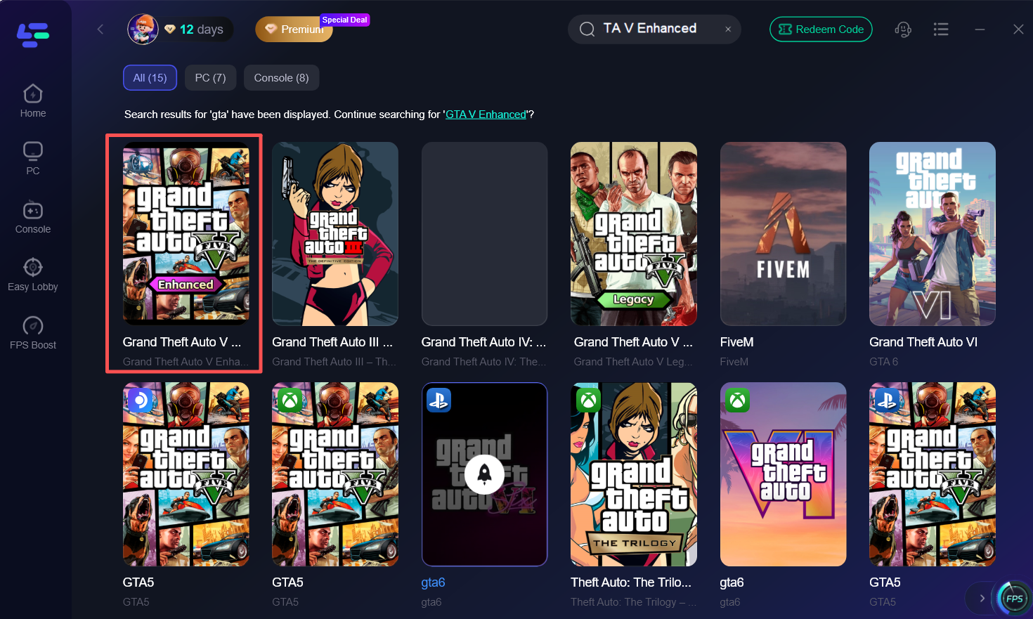This screenshot has width=1033, height=619.
Task: Select the FiveM game cover
Action: [x=783, y=234]
